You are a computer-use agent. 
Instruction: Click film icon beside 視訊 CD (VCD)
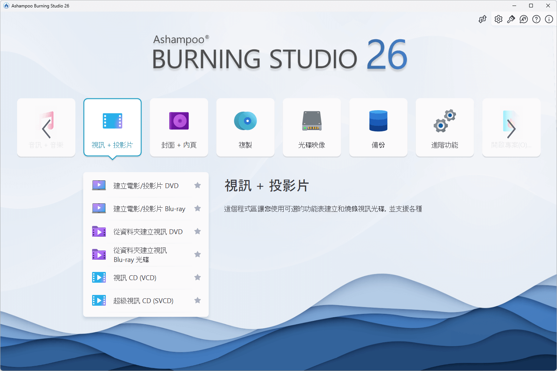click(99, 278)
